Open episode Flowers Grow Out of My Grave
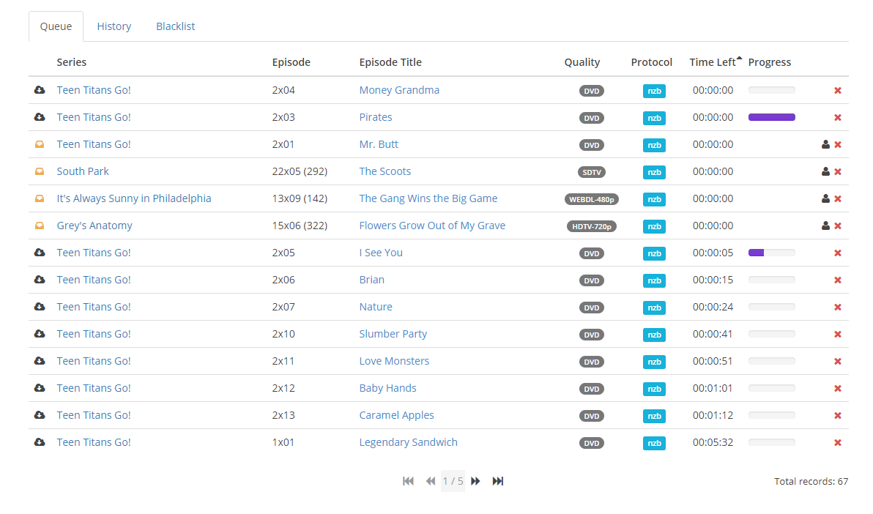This screenshot has width=873, height=514. pos(432,226)
